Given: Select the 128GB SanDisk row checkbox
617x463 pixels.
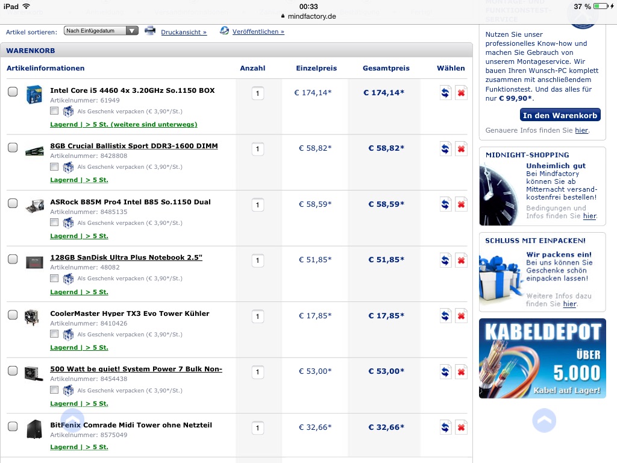Looking at the screenshot, I should click(13, 259).
